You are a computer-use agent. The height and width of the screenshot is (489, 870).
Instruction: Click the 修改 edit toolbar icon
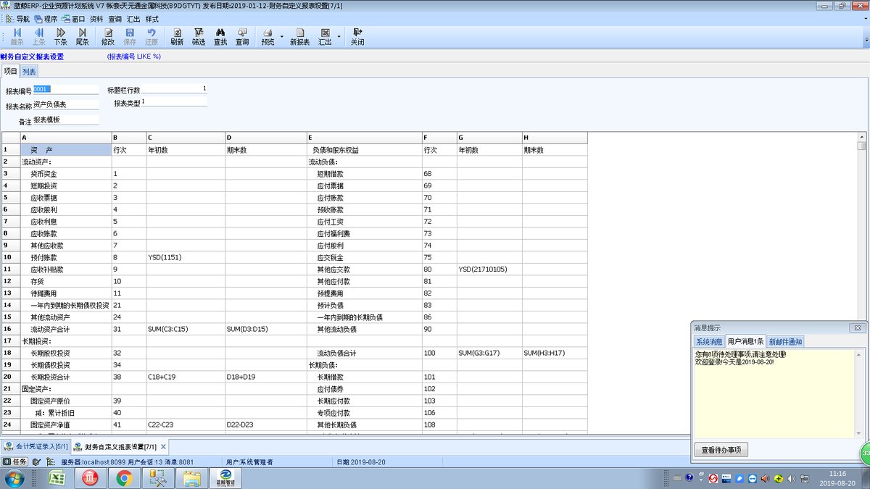coord(108,37)
